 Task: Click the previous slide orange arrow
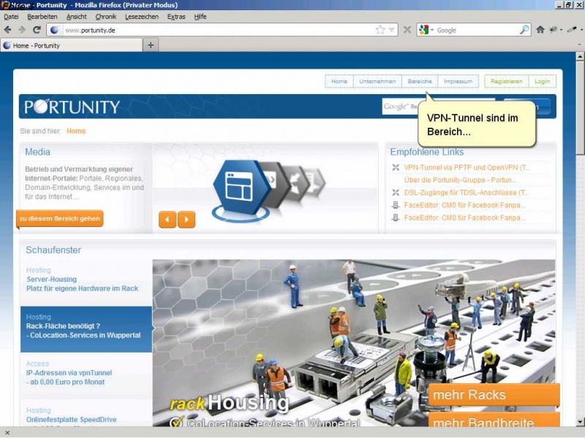click(167, 220)
